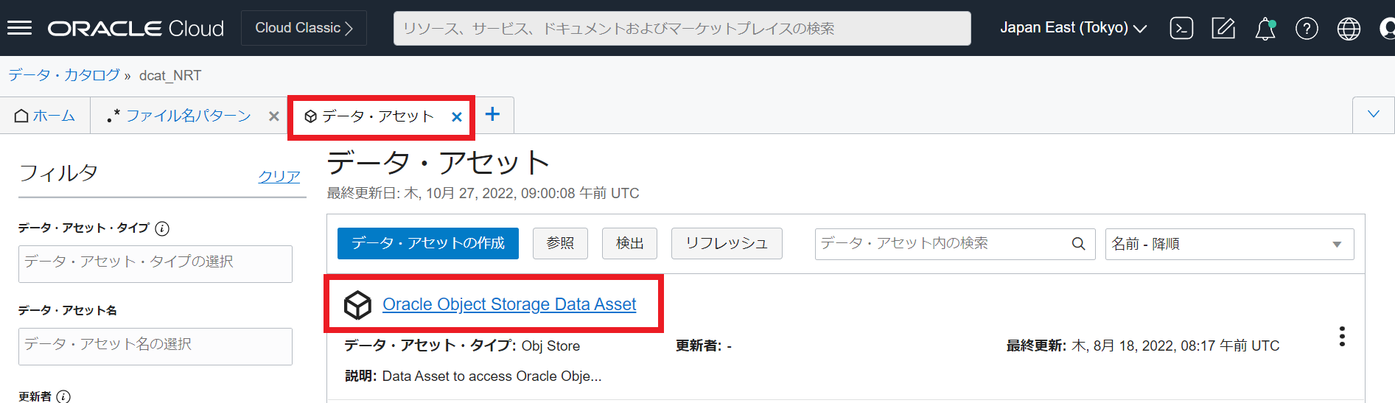Image resolution: width=1395 pixels, height=403 pixels.
Task: Open Oracle Object Storage Data Asset link
Action: point(508,304)
